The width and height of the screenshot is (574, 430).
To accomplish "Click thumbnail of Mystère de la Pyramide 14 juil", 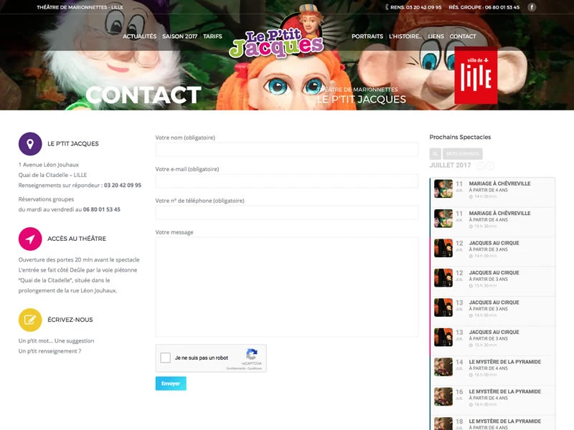I will [443, 367].
